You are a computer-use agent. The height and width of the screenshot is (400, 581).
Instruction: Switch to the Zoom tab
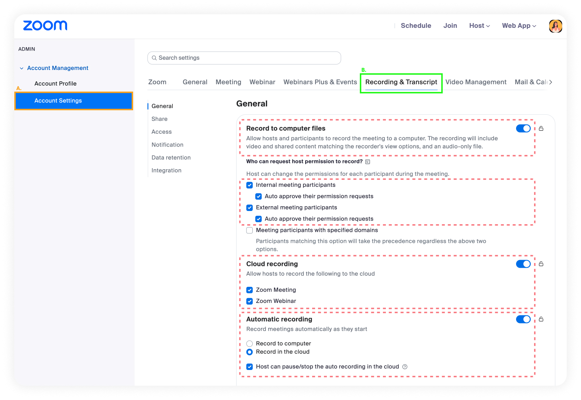157,82
